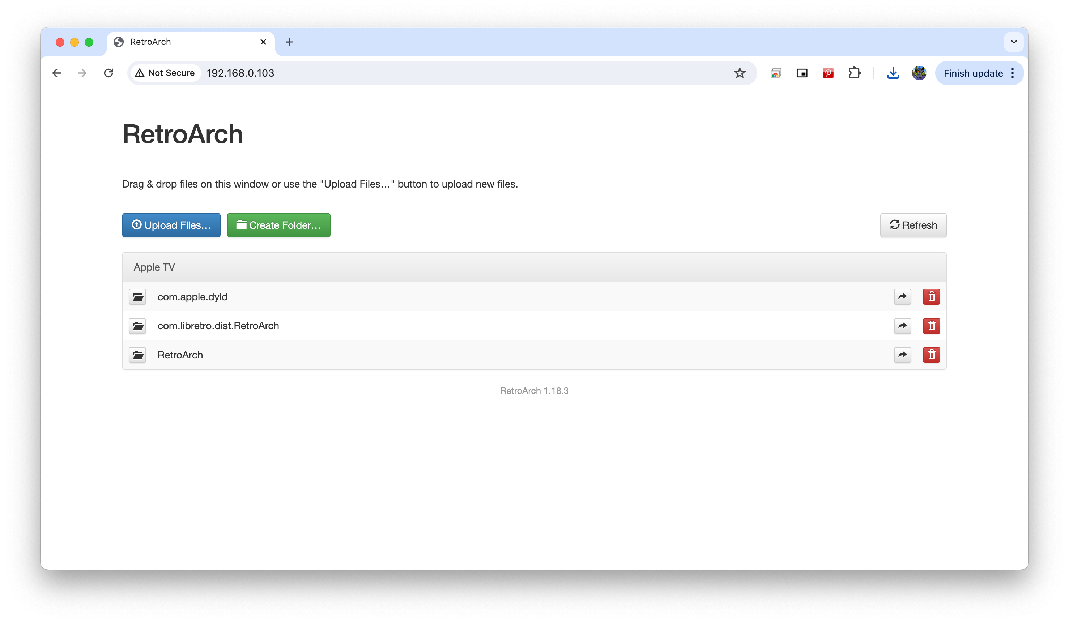This screenshot has height=623, width=1069.
Task: Open the RetroArch folder
Action: pyautogui.click(x=180, y=355)
